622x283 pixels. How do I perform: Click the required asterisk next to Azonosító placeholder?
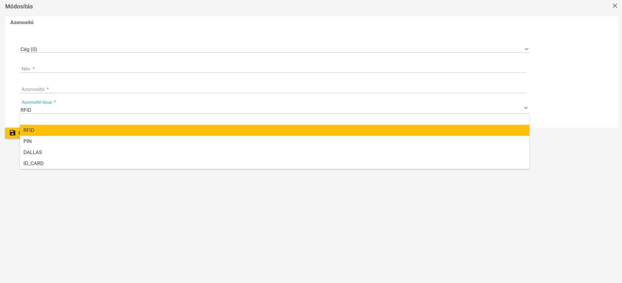coord(48,89)
